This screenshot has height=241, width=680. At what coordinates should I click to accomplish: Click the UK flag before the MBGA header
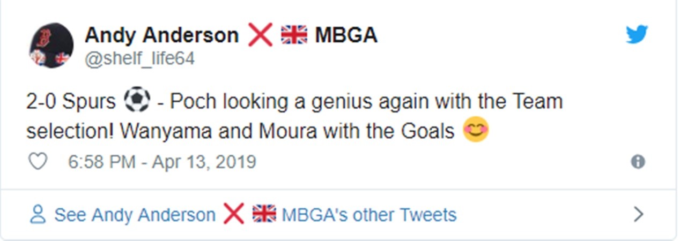pyautogui.click(x=294, y=35)
